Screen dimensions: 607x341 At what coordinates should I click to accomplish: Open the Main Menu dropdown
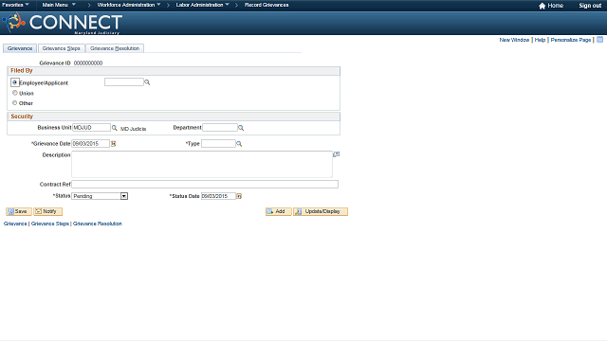pos(59,5)
